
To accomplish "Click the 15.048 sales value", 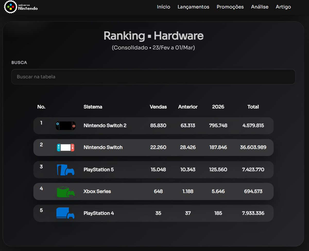I will [158, 170].
